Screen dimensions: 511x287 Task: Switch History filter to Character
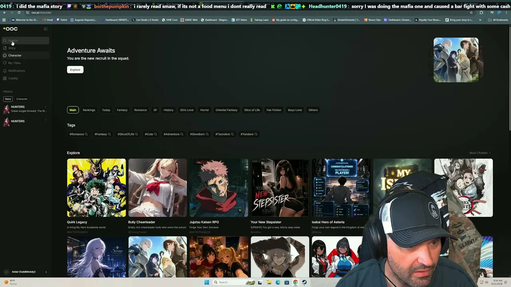click(22, 99)
